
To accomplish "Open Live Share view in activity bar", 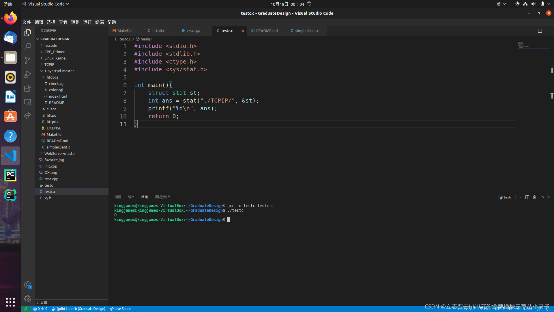I will pos(28,116).
